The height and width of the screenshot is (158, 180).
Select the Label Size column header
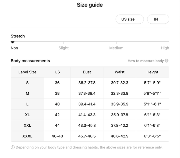27,72
